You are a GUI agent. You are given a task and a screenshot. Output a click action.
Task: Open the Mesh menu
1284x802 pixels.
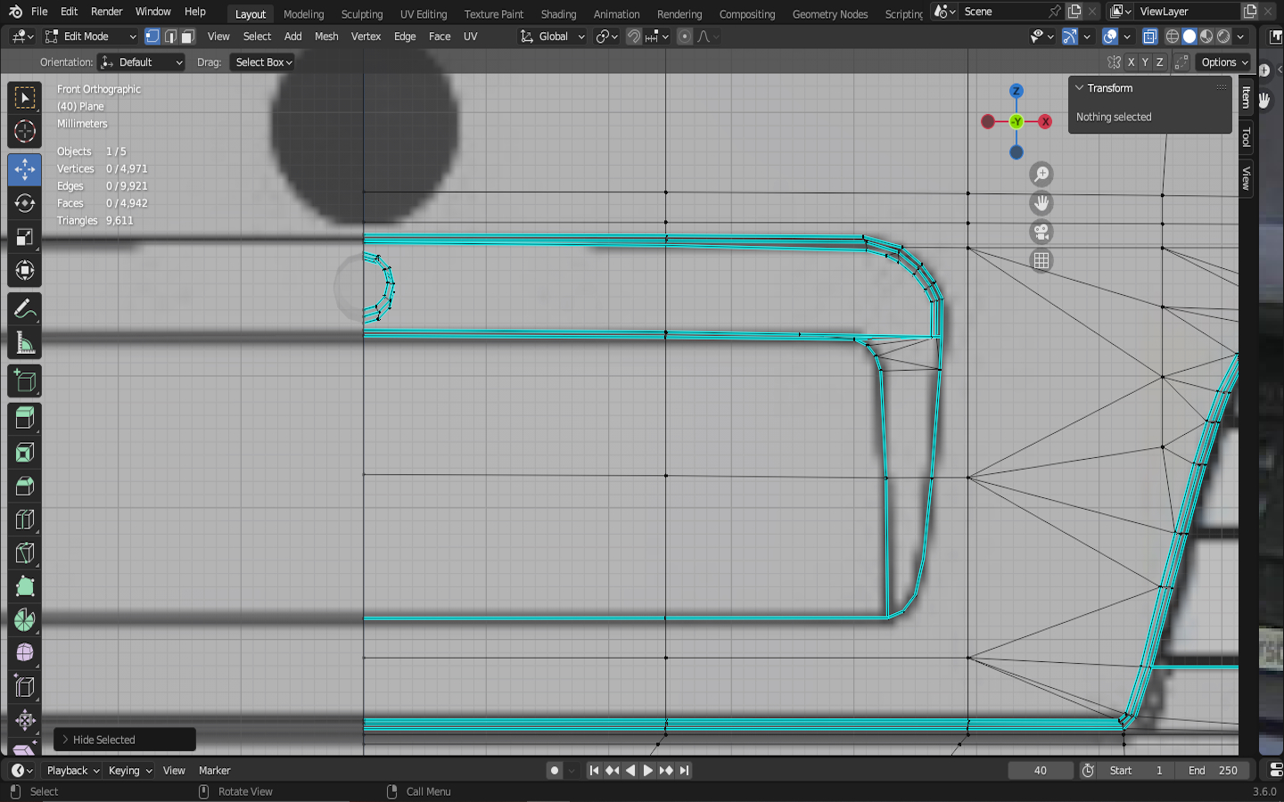(326, 37)
